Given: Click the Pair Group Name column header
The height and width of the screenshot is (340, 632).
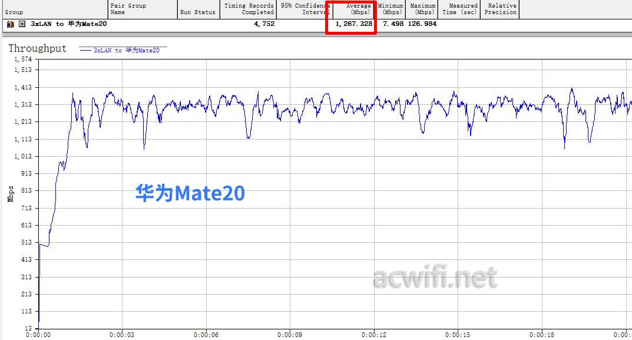Looking at the screenshot, I should coord(143,9).
